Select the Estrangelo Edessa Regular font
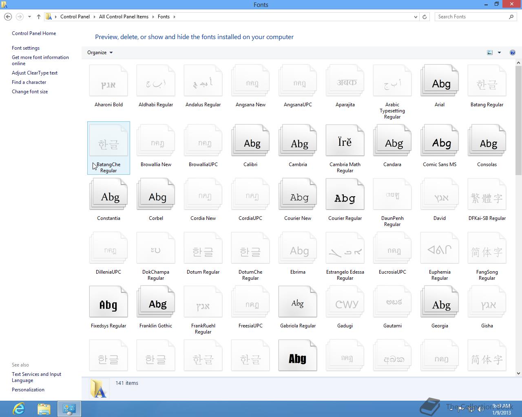The image size is (522, 417). 345,248
